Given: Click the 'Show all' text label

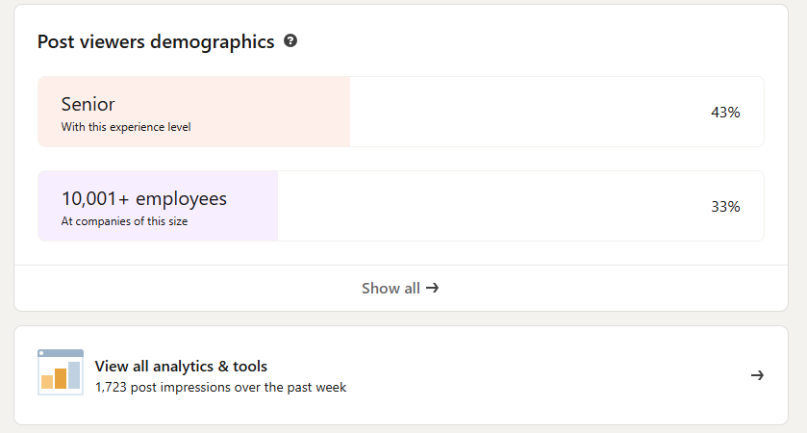Looking at the screenshot, I should 391,289.
